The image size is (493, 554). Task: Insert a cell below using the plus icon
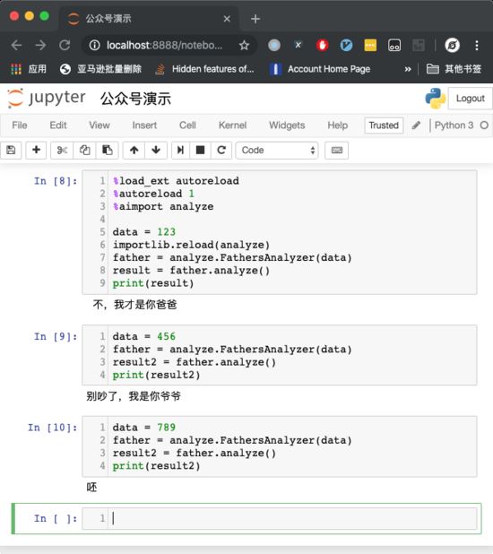tap(36, 151)
